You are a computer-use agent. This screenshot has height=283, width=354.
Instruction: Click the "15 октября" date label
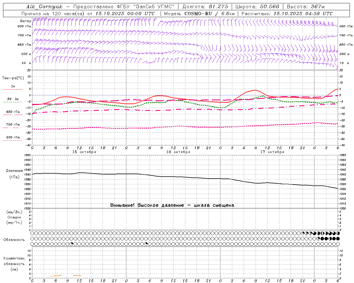coord(84,152)
